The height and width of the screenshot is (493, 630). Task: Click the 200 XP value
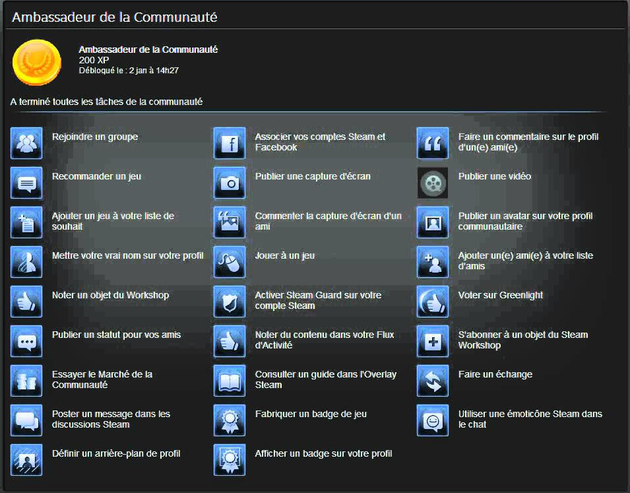94,60
